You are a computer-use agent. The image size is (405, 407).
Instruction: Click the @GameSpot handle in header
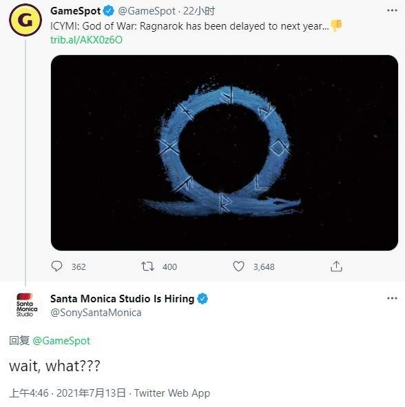(147, 11)
